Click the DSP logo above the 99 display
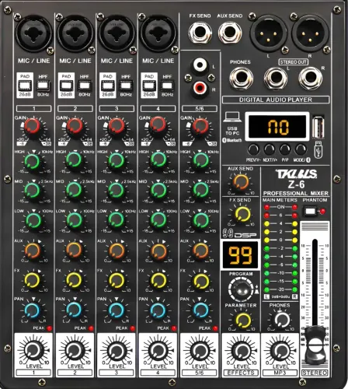 point(240,234)
